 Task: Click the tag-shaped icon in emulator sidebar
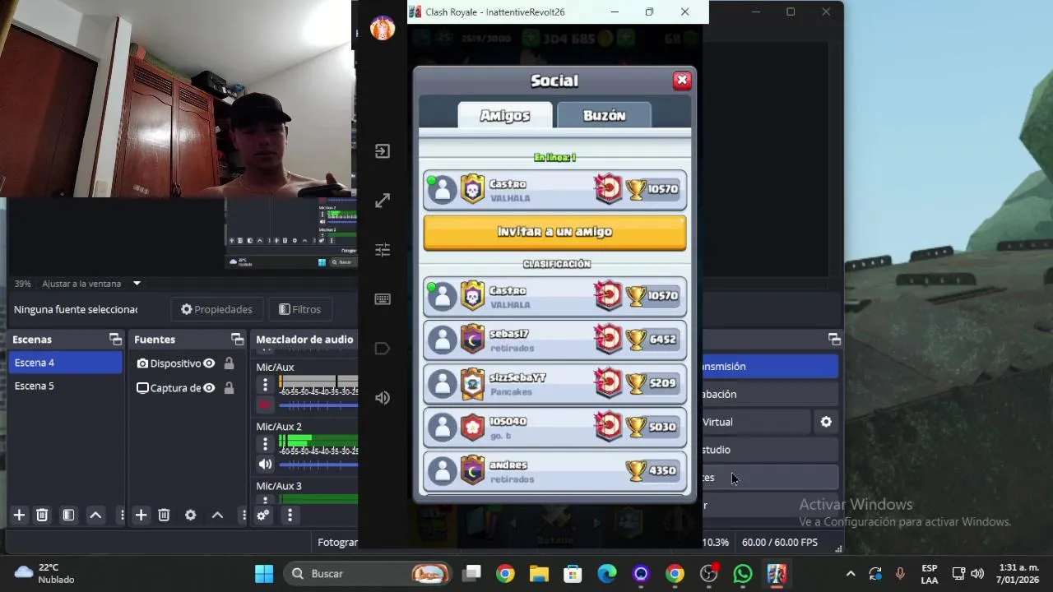click(x=383, y=349)
